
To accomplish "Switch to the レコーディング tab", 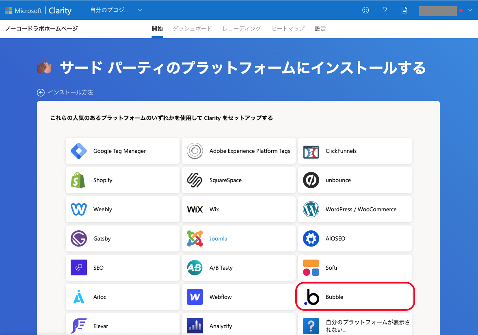I will (x=242, y=29).
